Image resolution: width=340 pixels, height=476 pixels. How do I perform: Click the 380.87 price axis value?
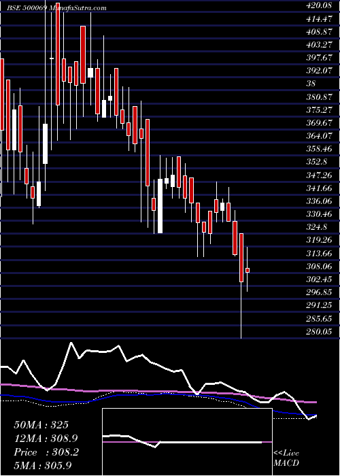point(319,97)
